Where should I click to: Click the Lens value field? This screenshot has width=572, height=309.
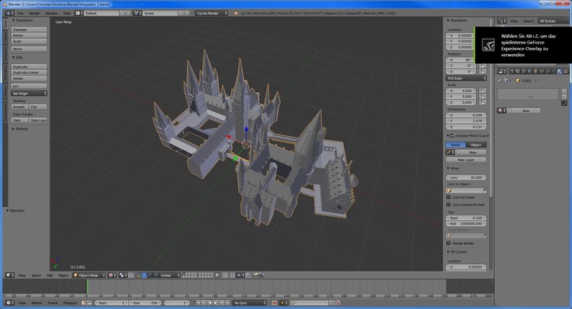tap(467, 177)
